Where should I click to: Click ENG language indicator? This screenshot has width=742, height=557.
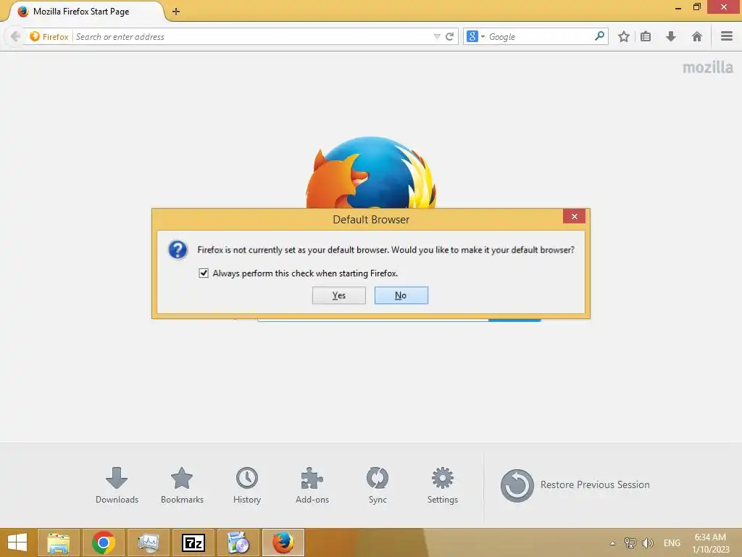672,542
